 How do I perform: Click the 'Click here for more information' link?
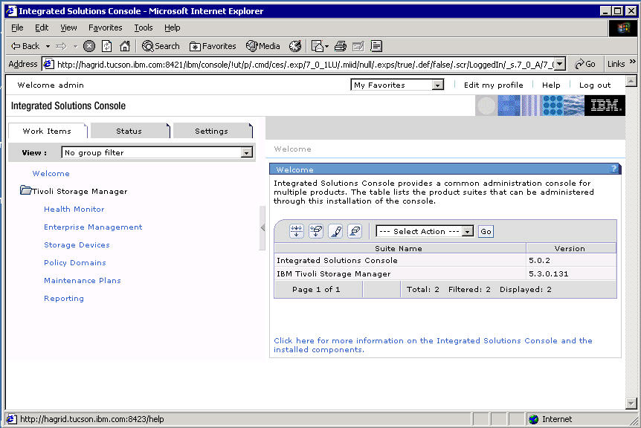point(433,345)
